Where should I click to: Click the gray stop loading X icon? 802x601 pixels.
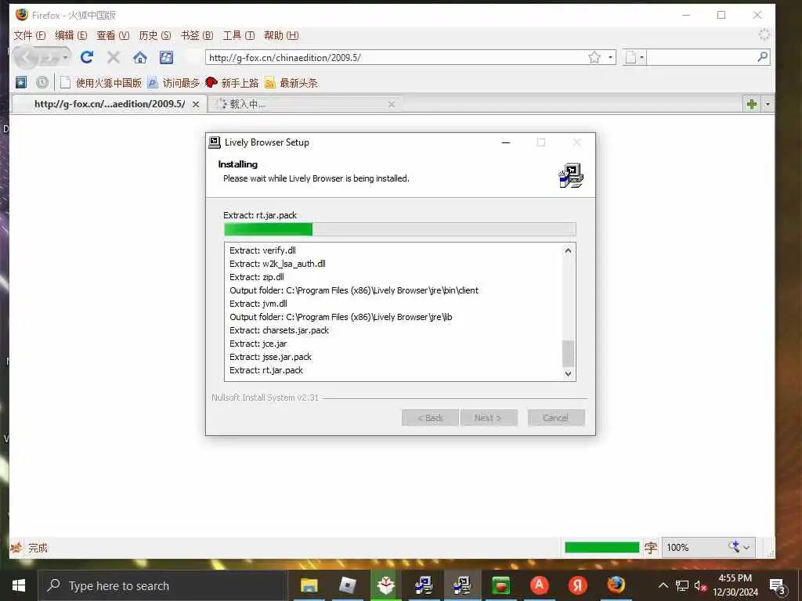point(114,57)
